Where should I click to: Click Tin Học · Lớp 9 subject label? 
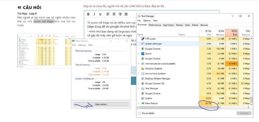(x=27, y=14)
